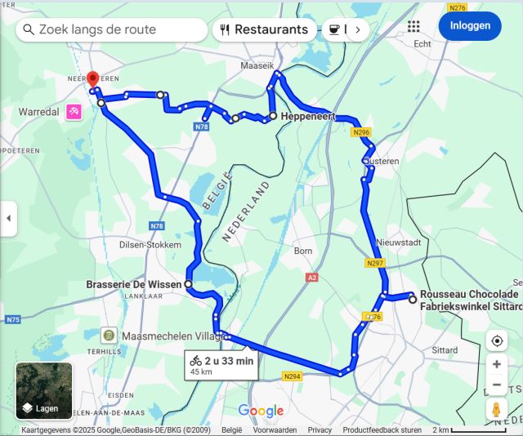Expand more category chips with the arrow
The image size is (523, 436).
click(358, 30)
